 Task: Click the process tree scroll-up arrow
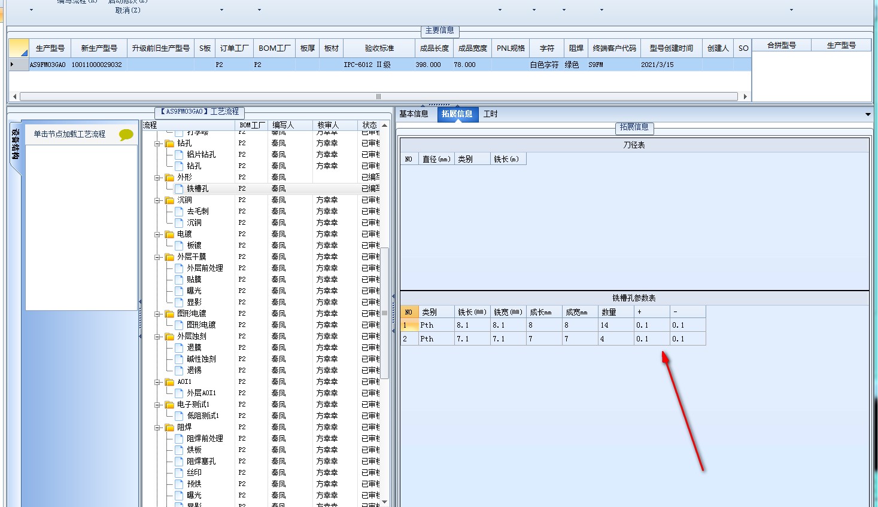click(x=385, y=125)
